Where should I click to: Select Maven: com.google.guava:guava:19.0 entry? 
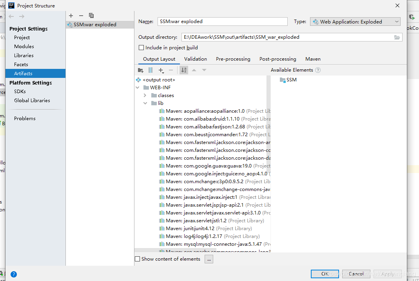click(x=214, y=166)
